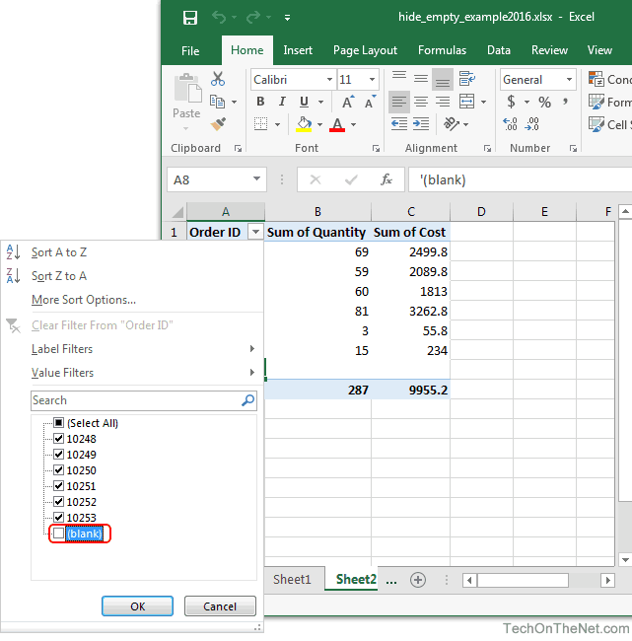Toggle the (Select All) checkbox
This screenshot has height=641, width=632.
click(x=59, y=423)
